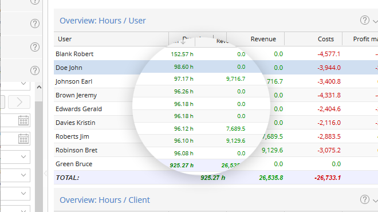The height and width of the screenshot is (212, 378).
Task: Click the TOTAL: row label
Action: (x=68, y=178)
